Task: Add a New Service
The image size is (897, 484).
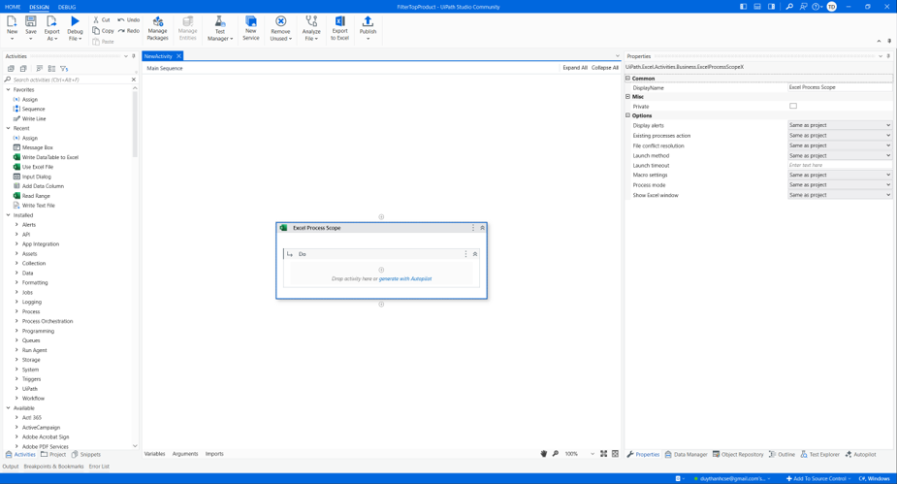Action: point(250,28)
